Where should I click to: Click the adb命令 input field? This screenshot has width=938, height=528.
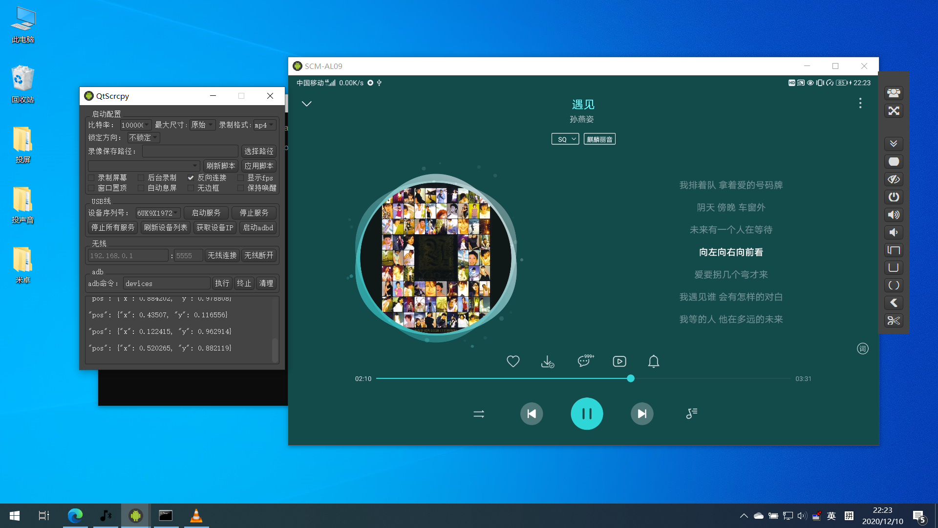pos(167,284)
